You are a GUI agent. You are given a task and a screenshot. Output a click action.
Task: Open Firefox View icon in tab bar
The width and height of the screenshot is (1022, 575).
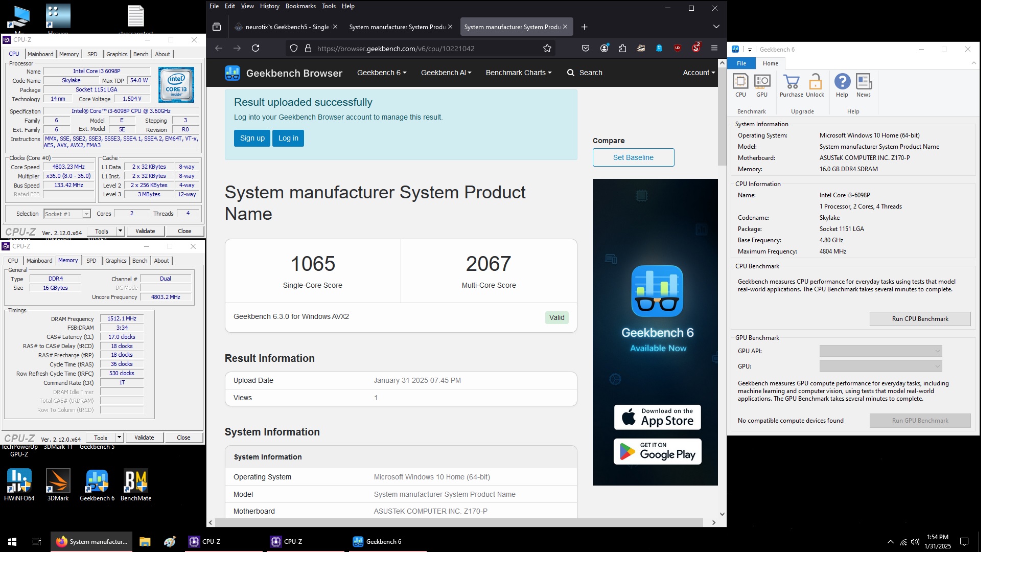[x=217, y=27]
